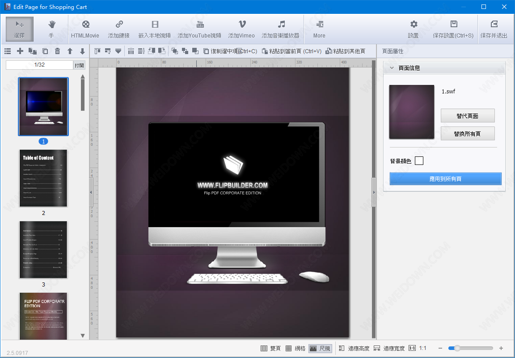
Task: Click 粘貼到當前頁 (Ctrl+V)
Action: [291, 51]
